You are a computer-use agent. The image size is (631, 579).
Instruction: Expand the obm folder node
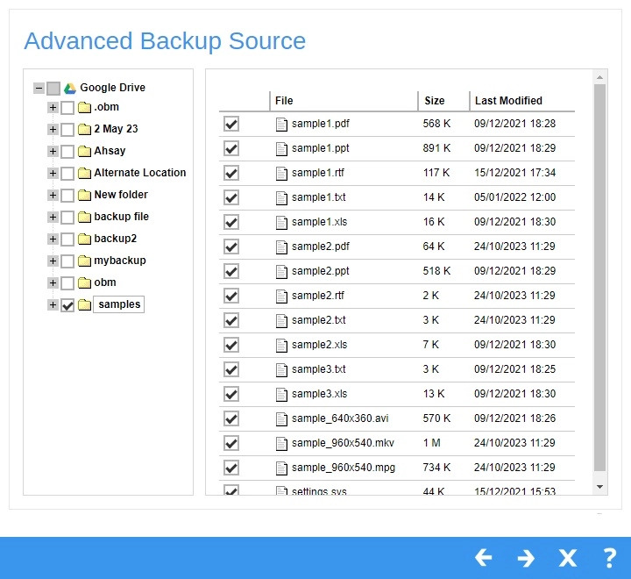coord(53,282)
